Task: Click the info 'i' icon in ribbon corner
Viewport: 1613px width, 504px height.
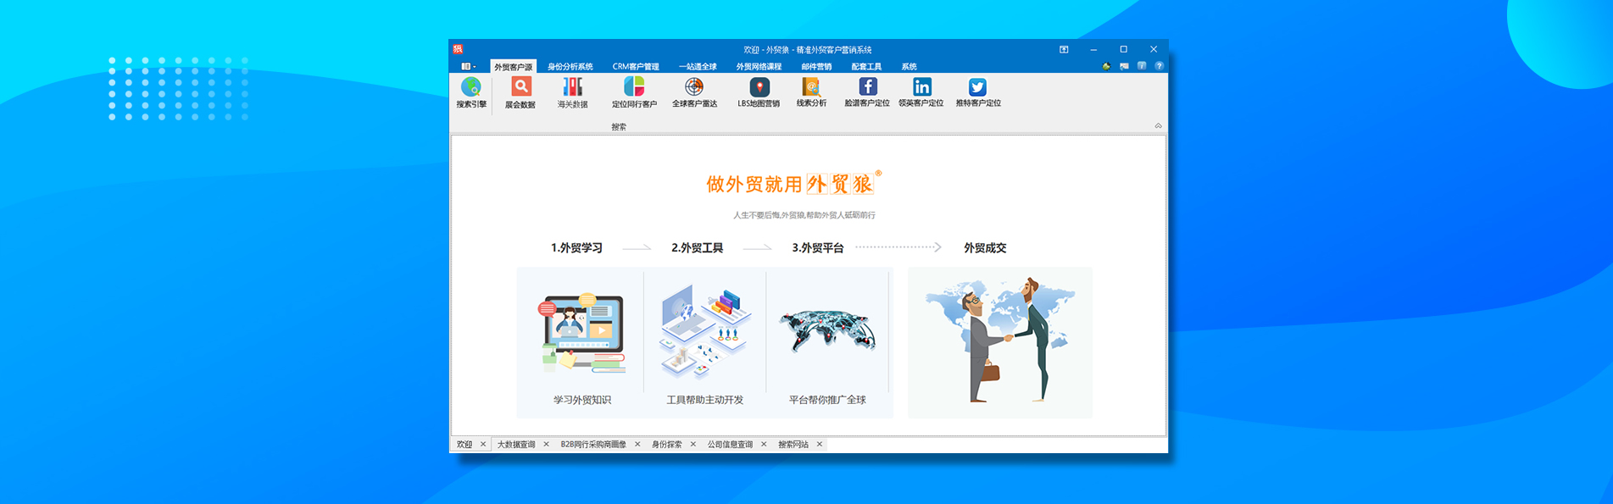Action: tap(1142, 66)
